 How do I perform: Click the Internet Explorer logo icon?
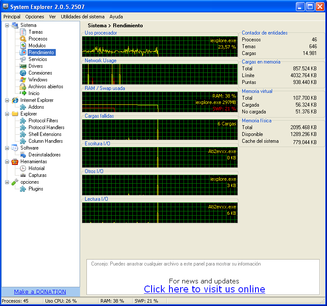pos(15,100)
